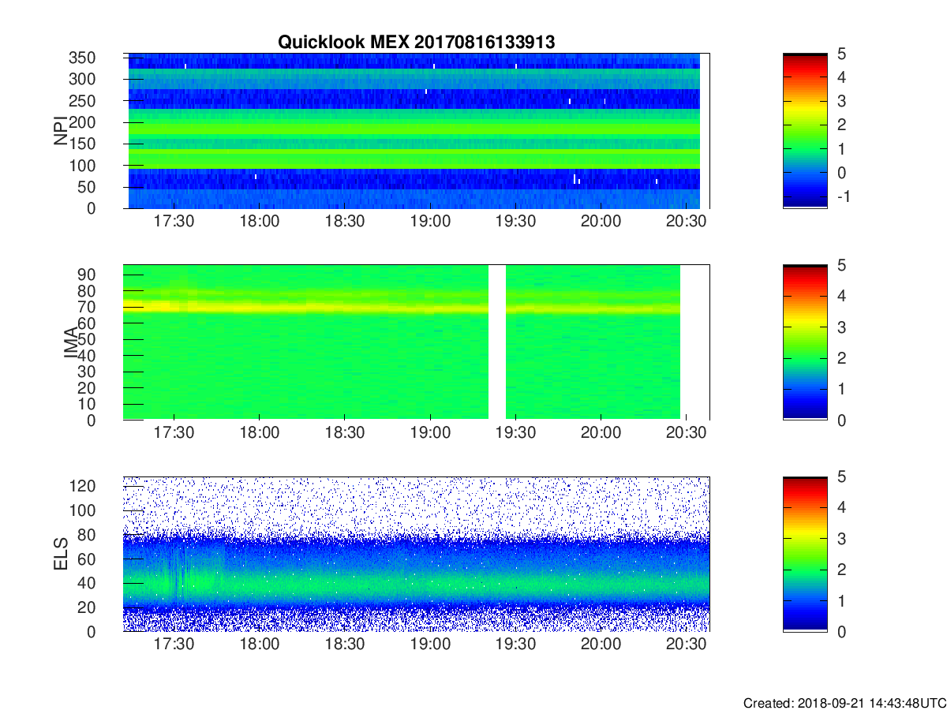Viewport: 947px width, 710px height.
Task: Click the 5 label on the NPI color scale
Action: point(841,54)
